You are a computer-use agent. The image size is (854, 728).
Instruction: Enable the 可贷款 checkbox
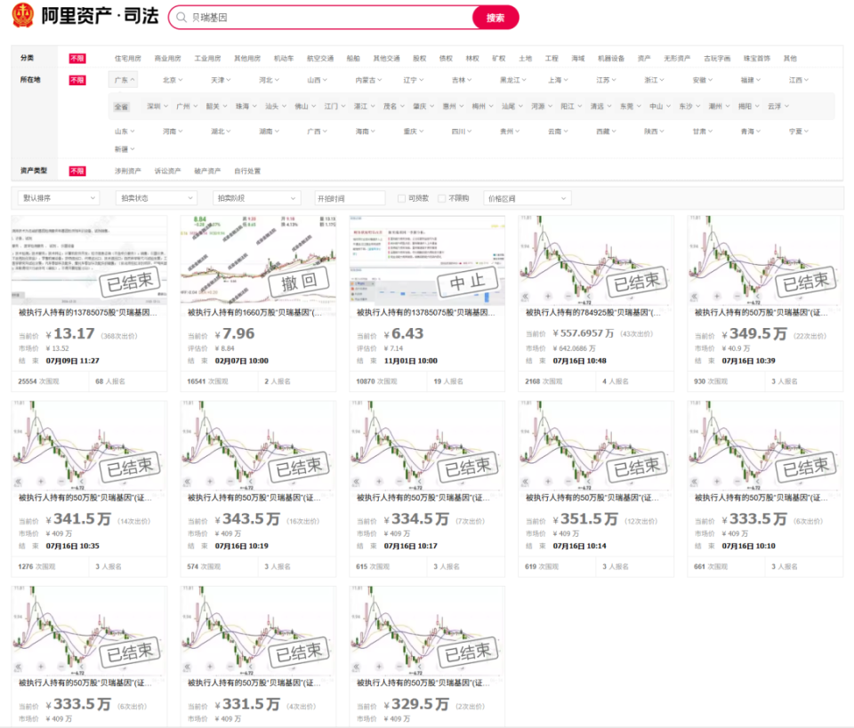401,198
